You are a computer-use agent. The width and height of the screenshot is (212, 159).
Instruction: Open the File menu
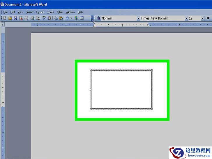6,12
